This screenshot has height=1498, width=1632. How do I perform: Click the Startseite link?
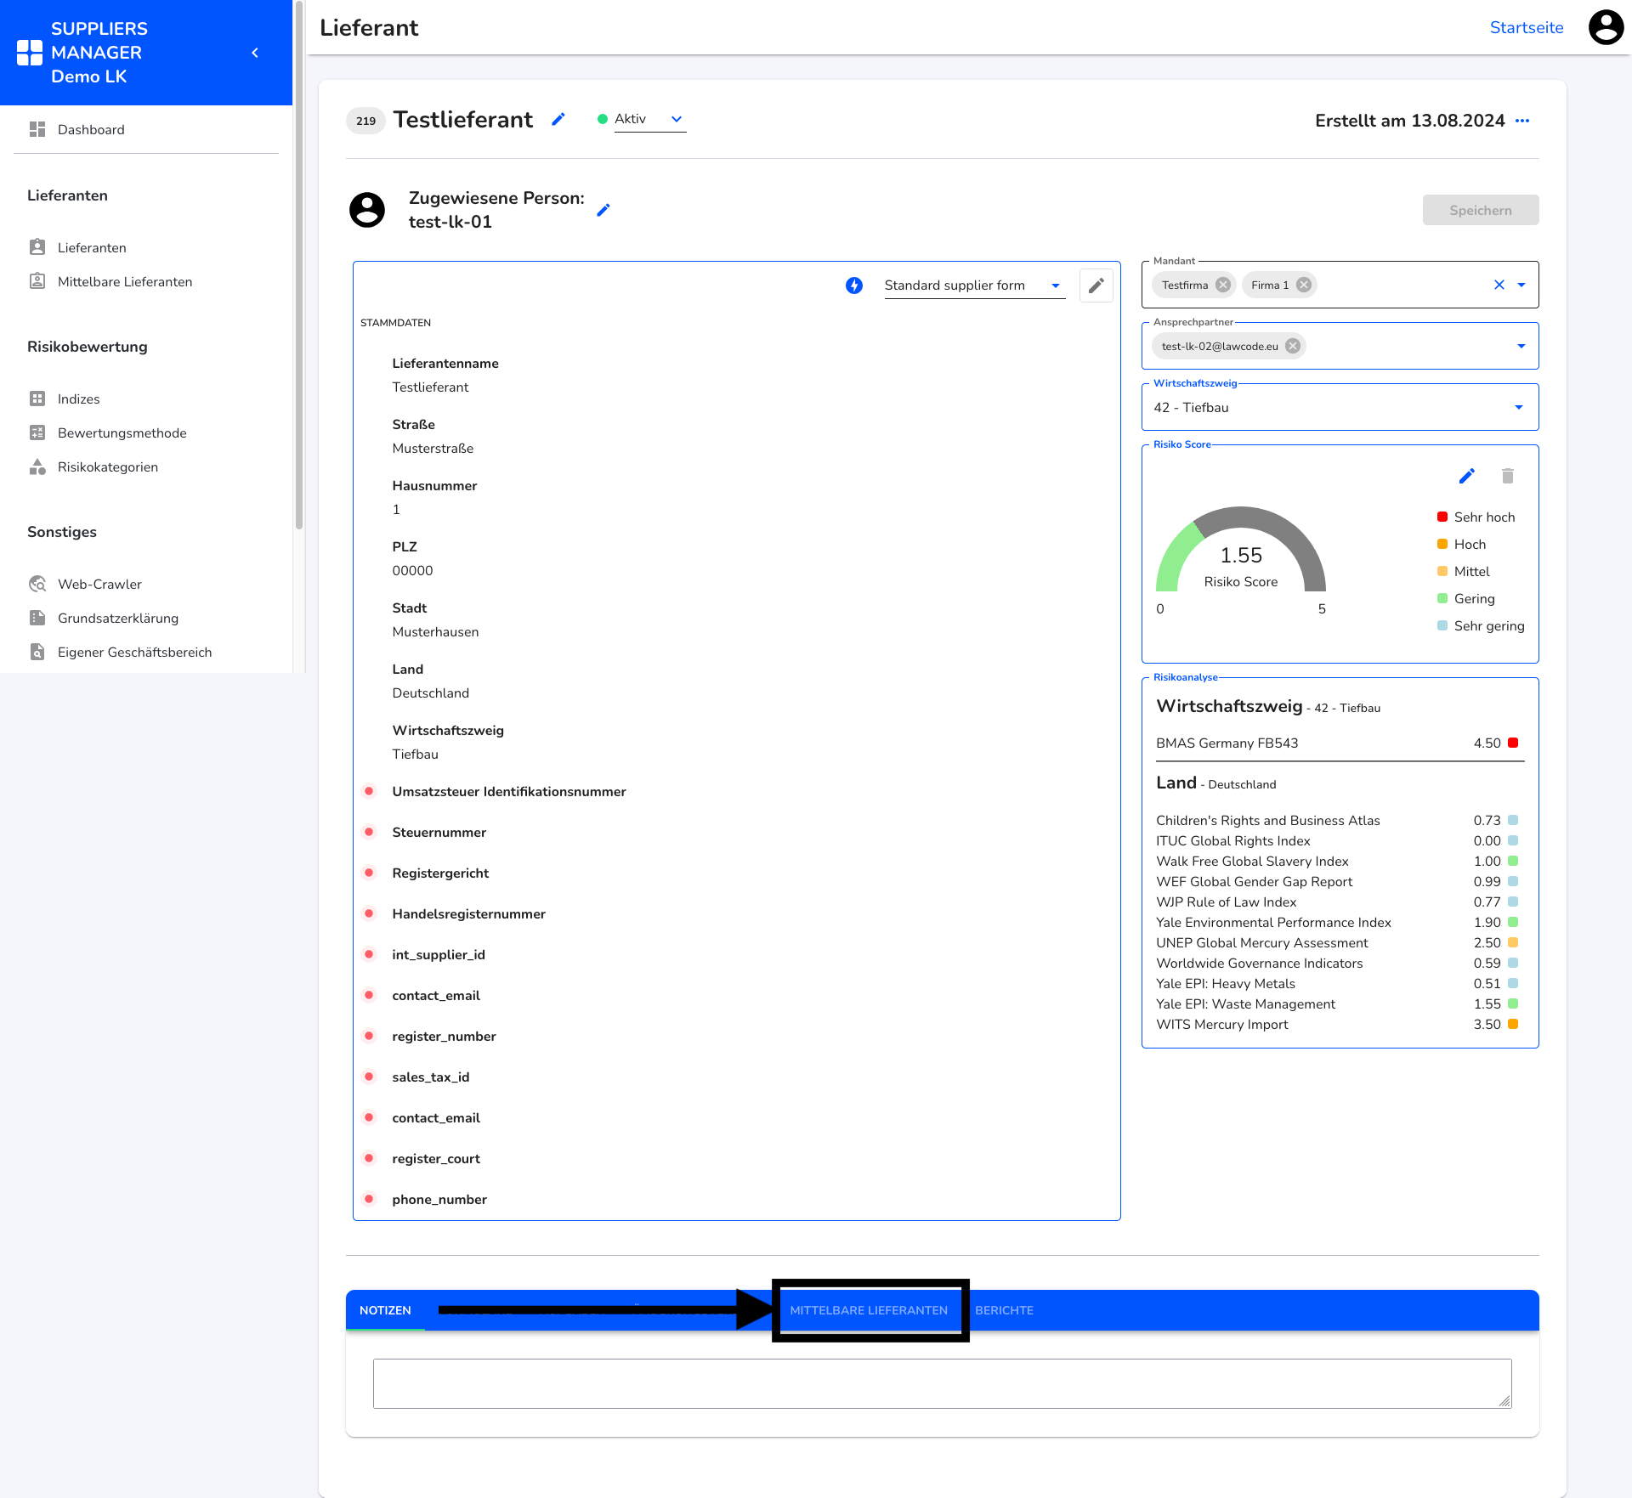pyautogui.click(x=1527, y=27)
